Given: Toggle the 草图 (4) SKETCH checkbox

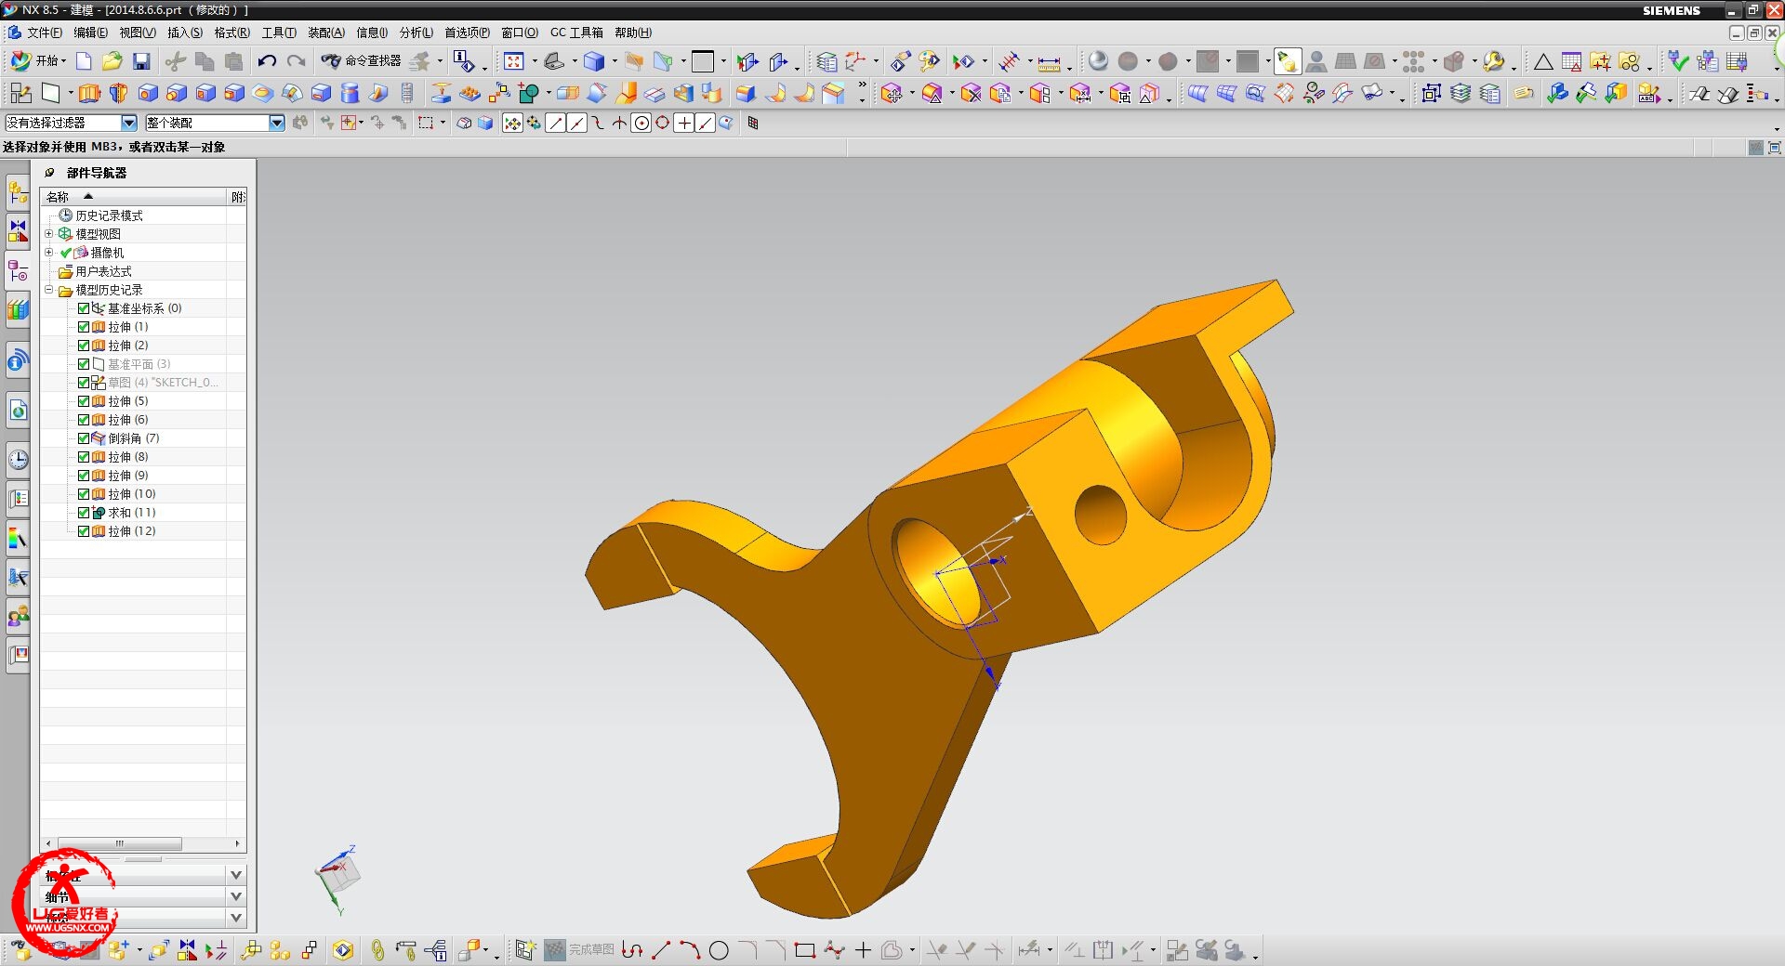Looking at the screenshot, I should (84, 383).
